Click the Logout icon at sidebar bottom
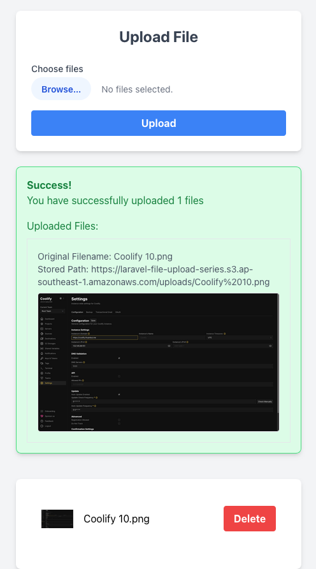 [42, 425]
